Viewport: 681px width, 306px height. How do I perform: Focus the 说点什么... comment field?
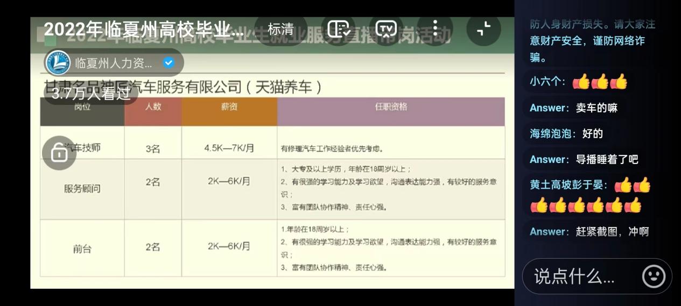pyautogui.click(x=574, y=276)
